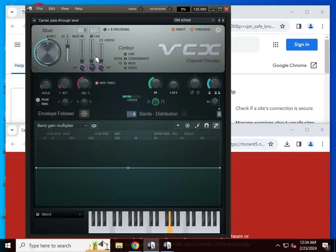Open the View menu
Image resolution: width=336 pixels, height=252 pixels.
tap(65, 9)
